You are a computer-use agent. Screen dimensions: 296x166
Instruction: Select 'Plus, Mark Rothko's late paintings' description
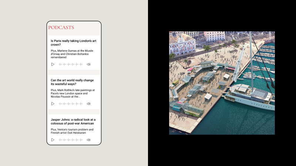click(73, 93)
